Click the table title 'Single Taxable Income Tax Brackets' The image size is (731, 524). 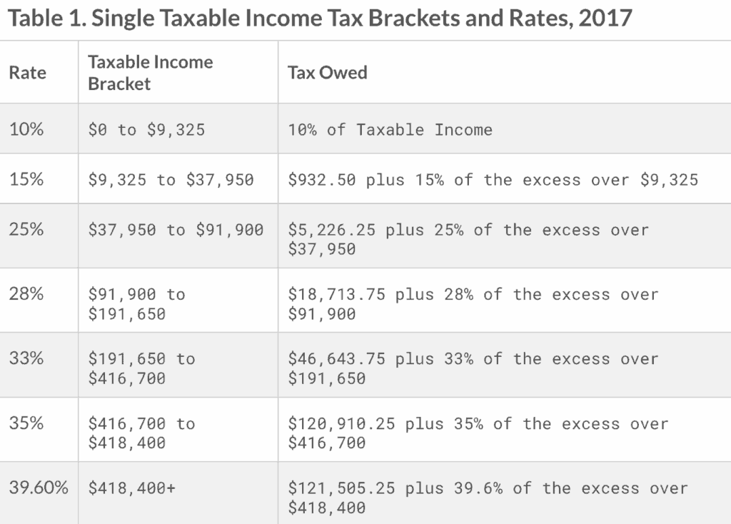[x=320, y=18]
